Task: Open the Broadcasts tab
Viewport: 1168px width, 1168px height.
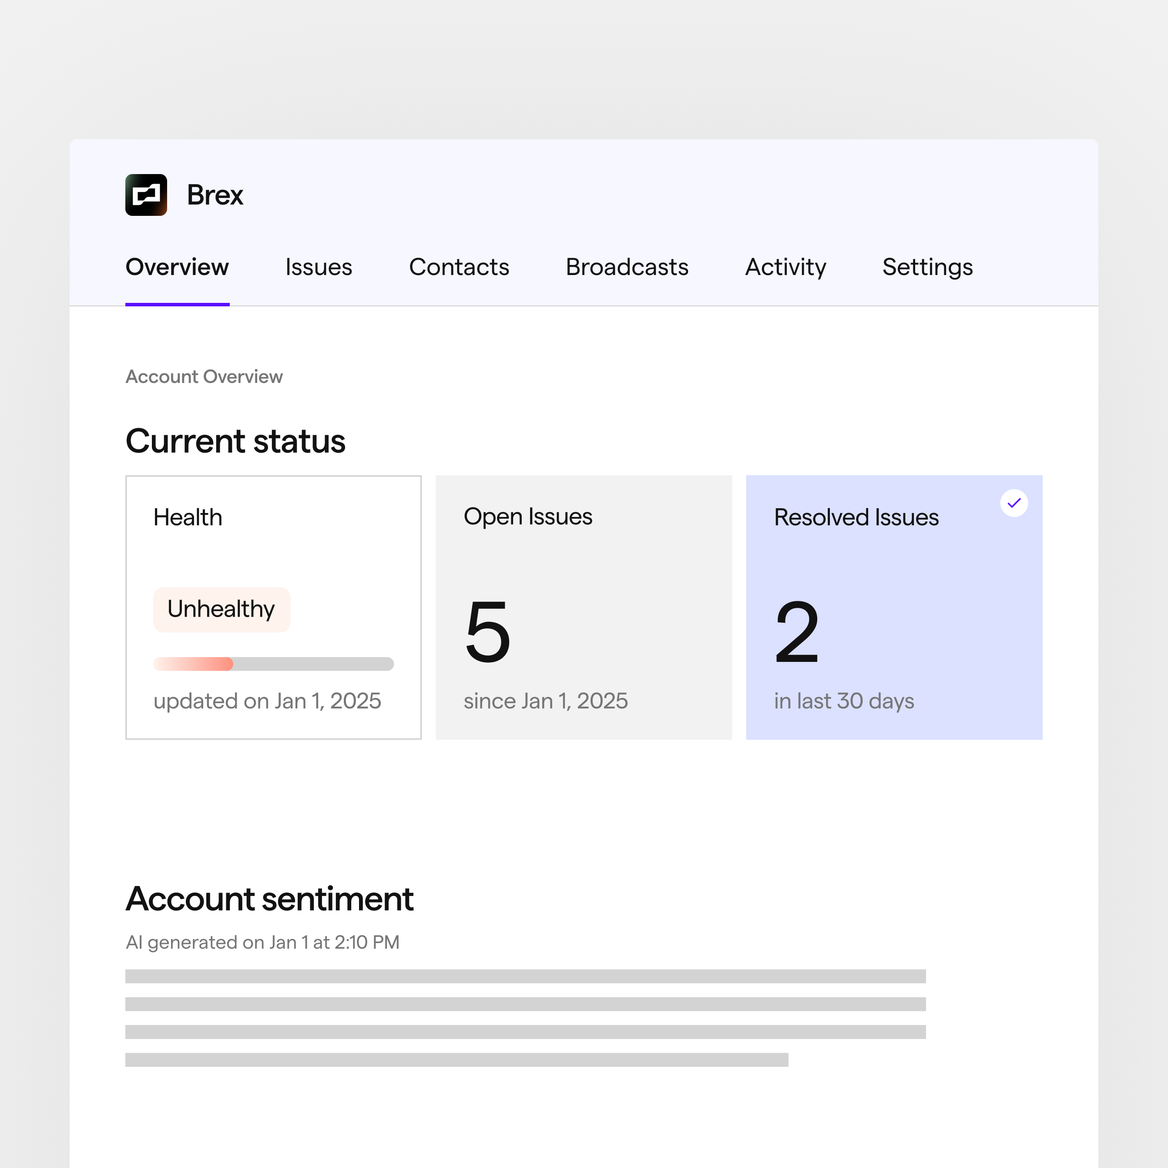Action: coord(626,267)
